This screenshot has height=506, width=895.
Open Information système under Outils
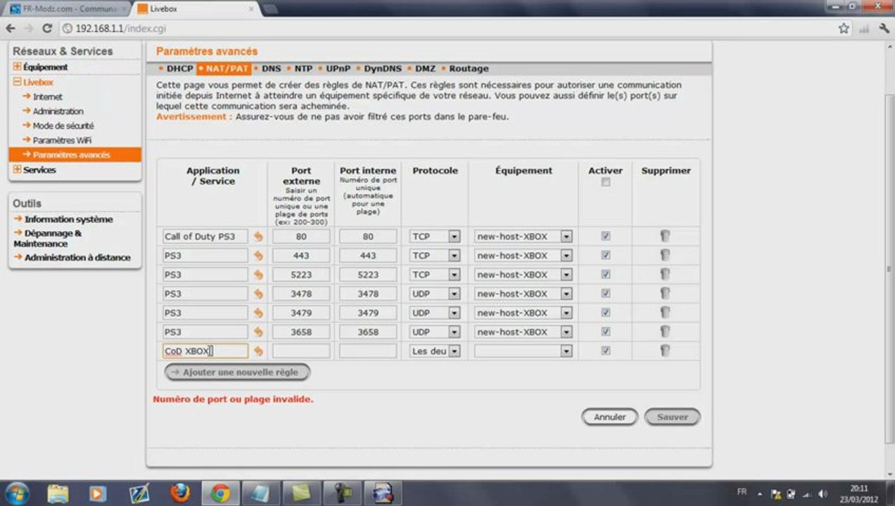(68, 219)
